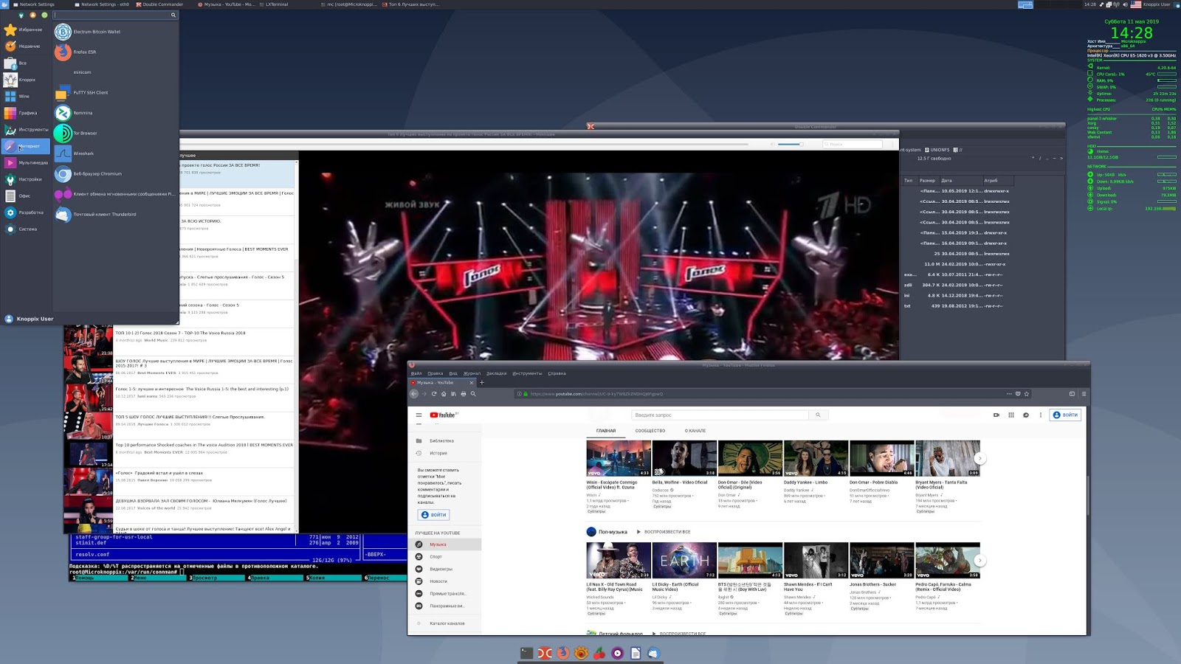
Task: Go to Firefox home page
Action: click(444, 394)
